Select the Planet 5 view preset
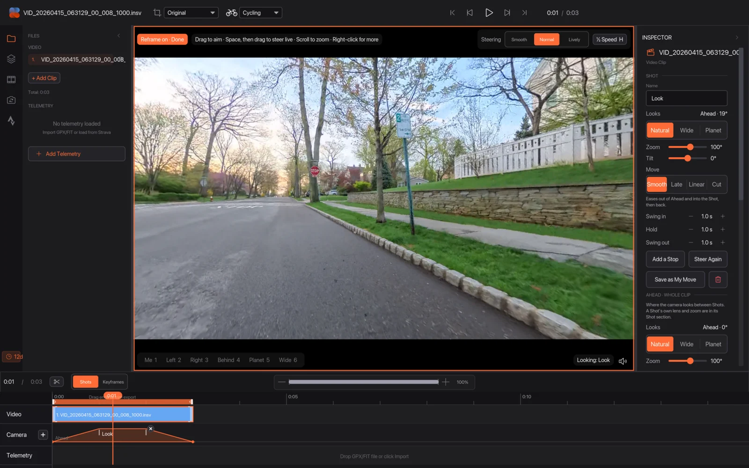Image resolution: width=749 pixels, height=468 pixels. point(259,360)
